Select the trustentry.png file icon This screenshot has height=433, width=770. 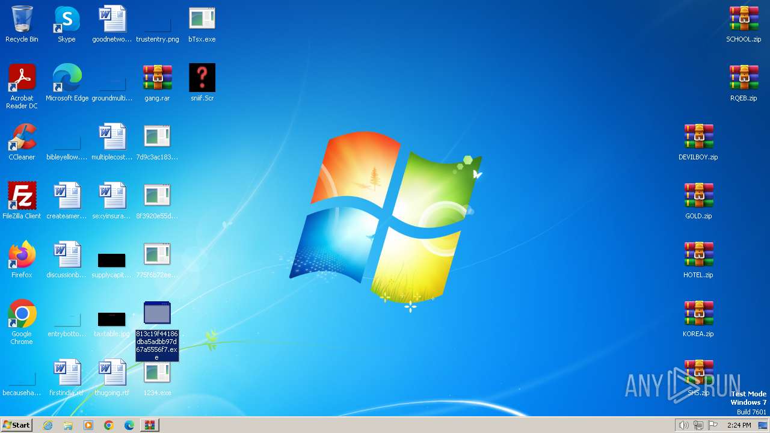157,24
